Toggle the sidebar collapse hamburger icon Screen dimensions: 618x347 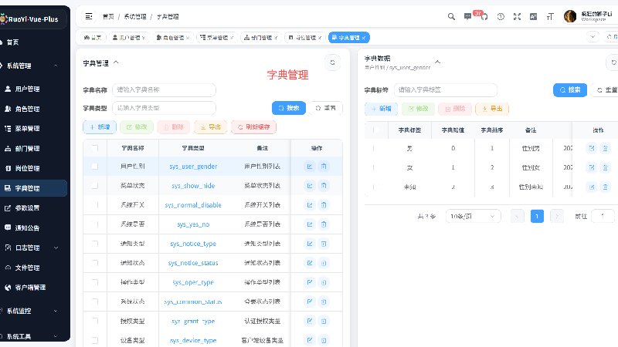[x=89, y=16]
